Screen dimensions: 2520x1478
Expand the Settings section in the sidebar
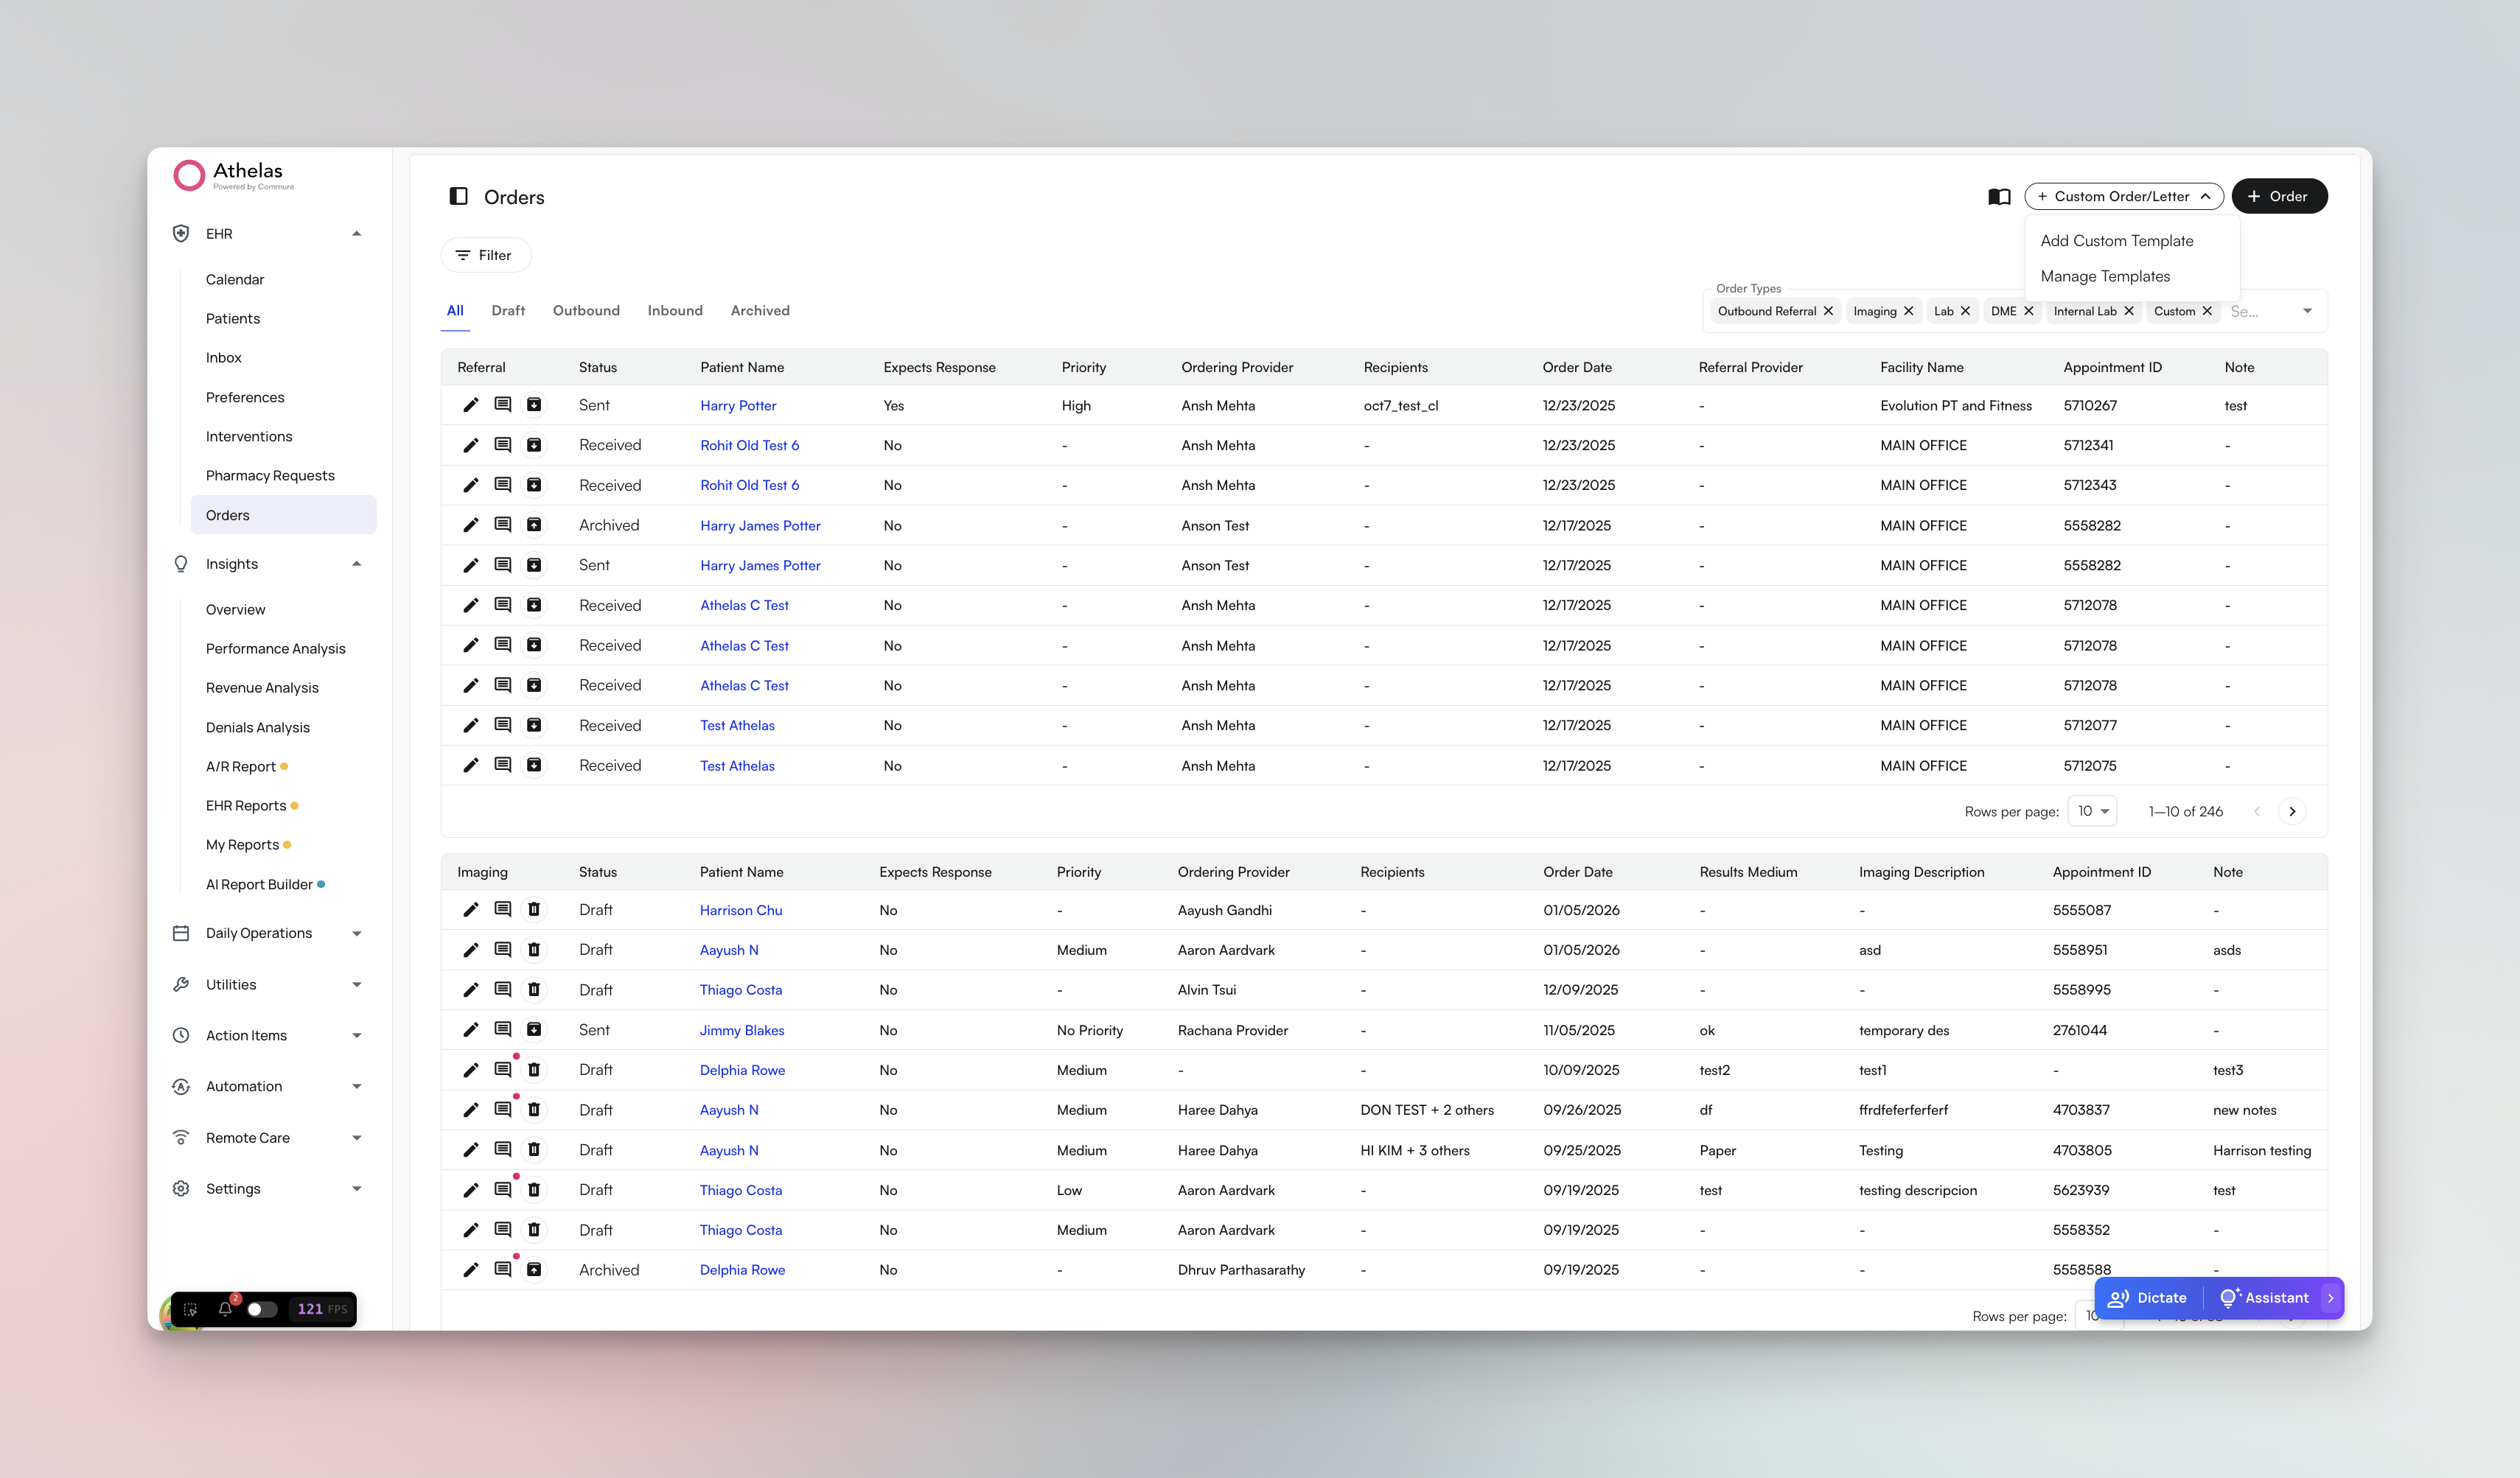tap(356, 1188)
